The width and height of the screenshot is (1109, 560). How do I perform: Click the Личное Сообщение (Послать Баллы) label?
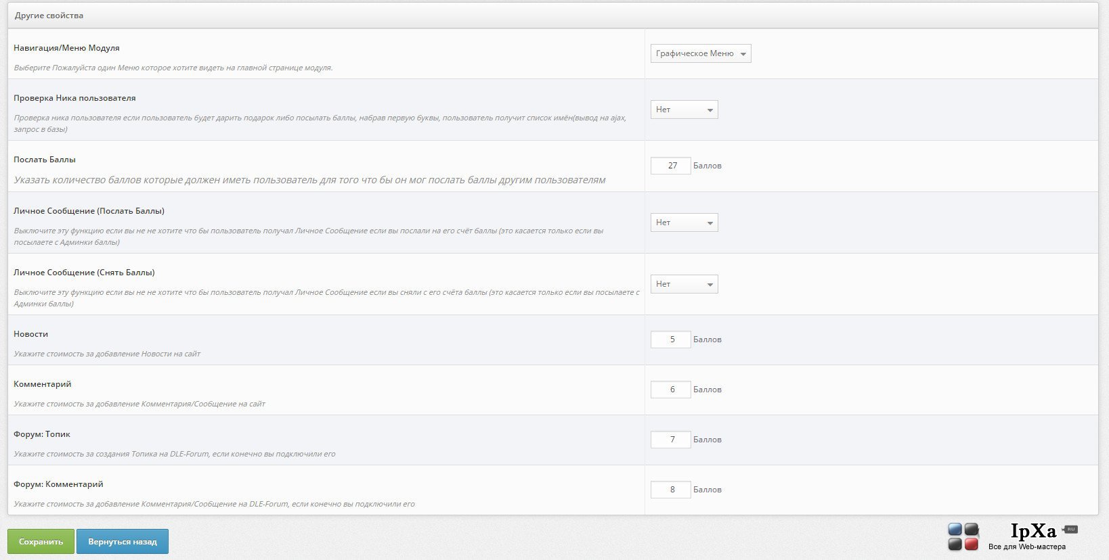[89, 211]
